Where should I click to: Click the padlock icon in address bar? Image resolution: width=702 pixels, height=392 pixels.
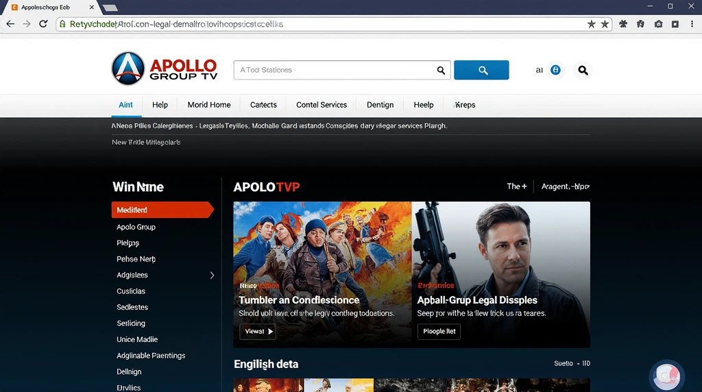pyautogui.click(x=62, y=24)
